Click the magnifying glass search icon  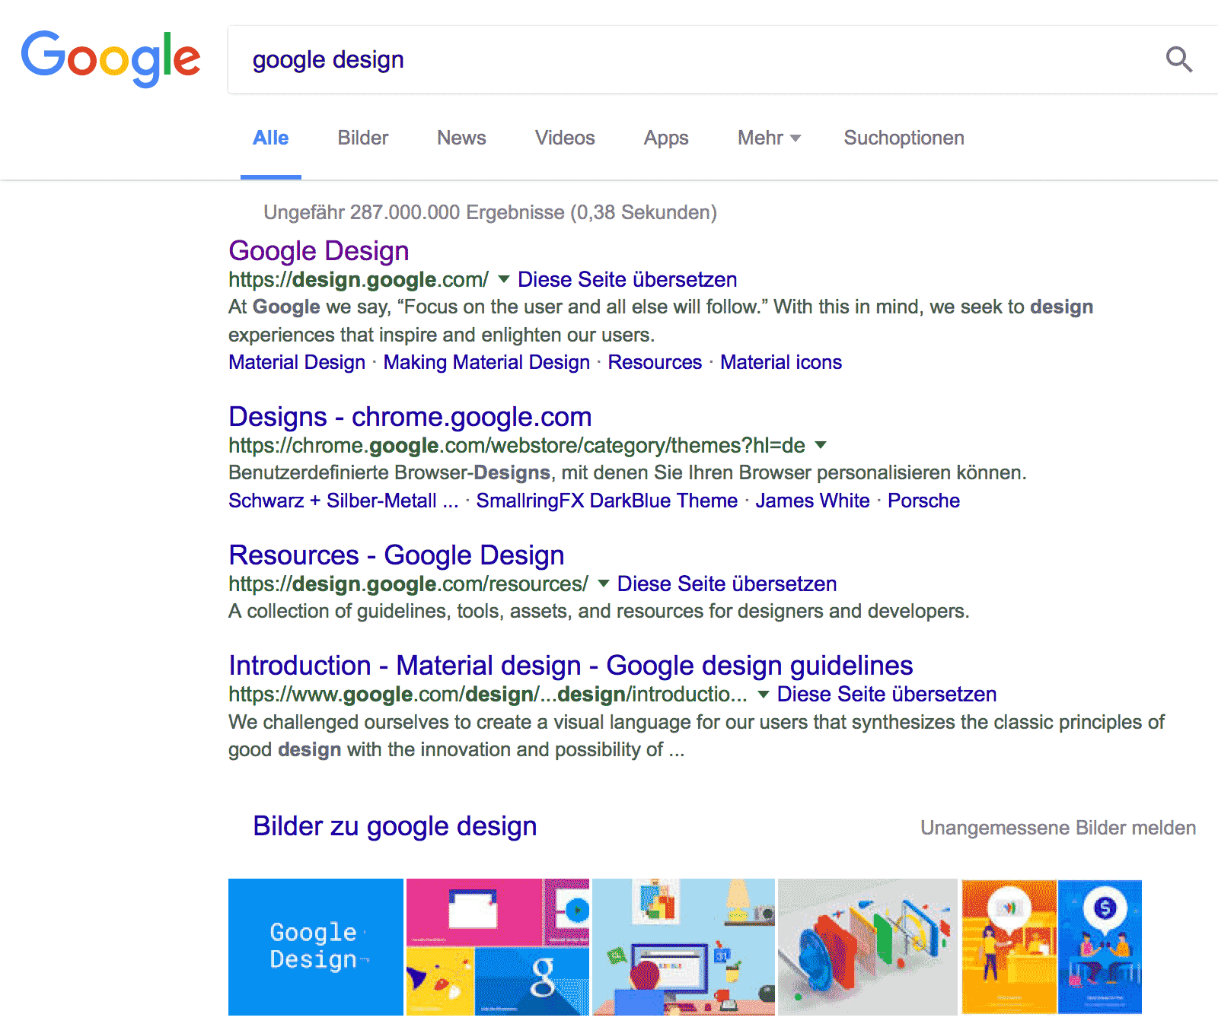pyautogui.click(x=1179, y=59)
